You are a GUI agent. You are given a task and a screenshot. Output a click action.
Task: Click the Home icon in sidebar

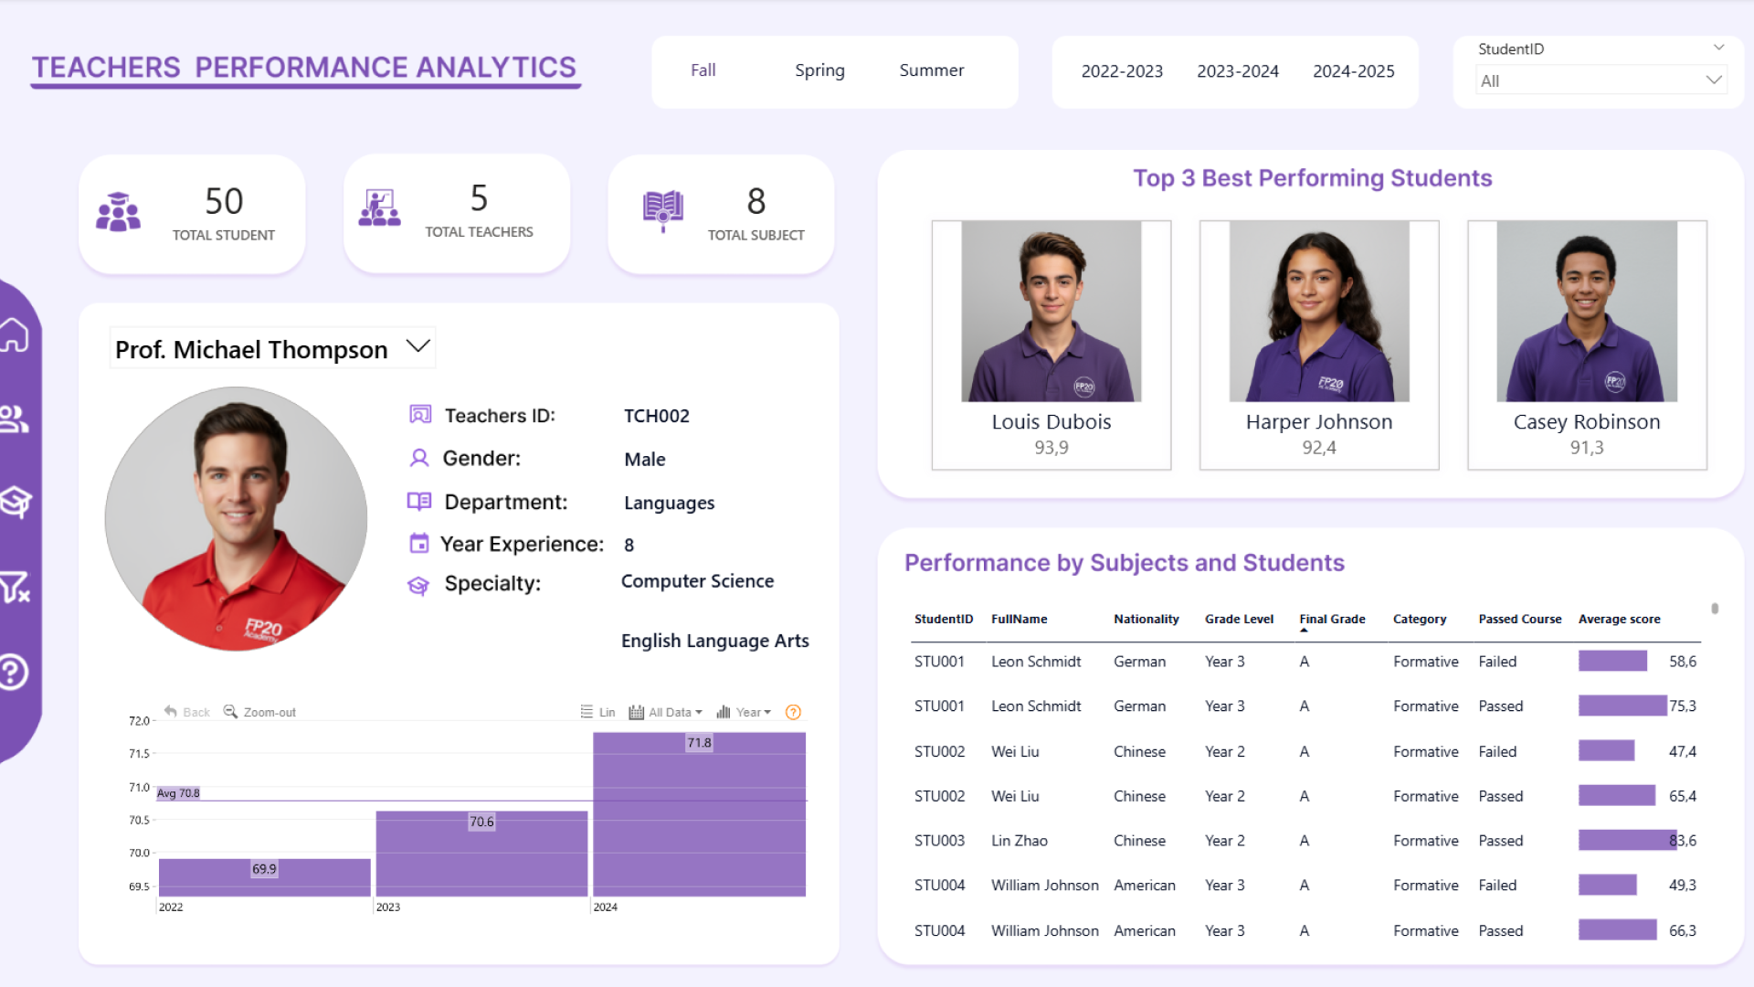(x=15, y=334)
